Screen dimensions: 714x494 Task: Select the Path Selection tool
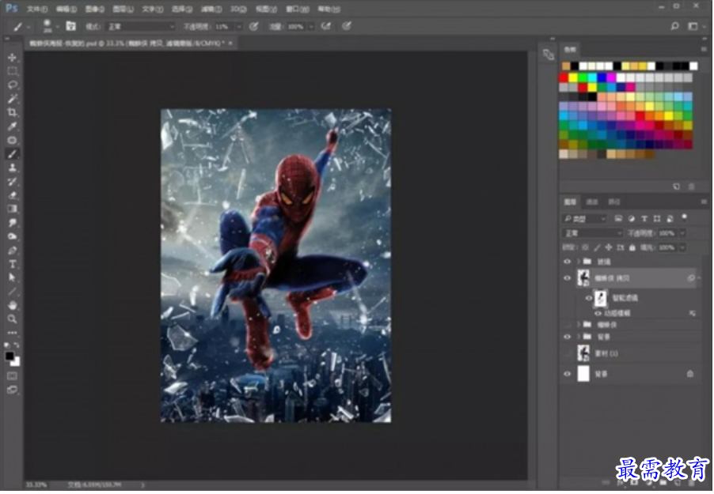(13, 277)
